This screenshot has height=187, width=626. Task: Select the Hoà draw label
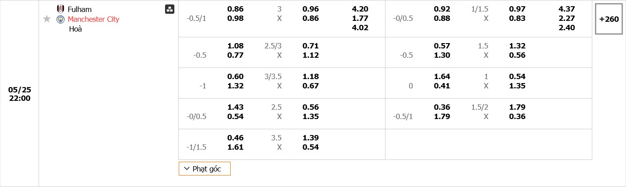click(x=75, y=29)
